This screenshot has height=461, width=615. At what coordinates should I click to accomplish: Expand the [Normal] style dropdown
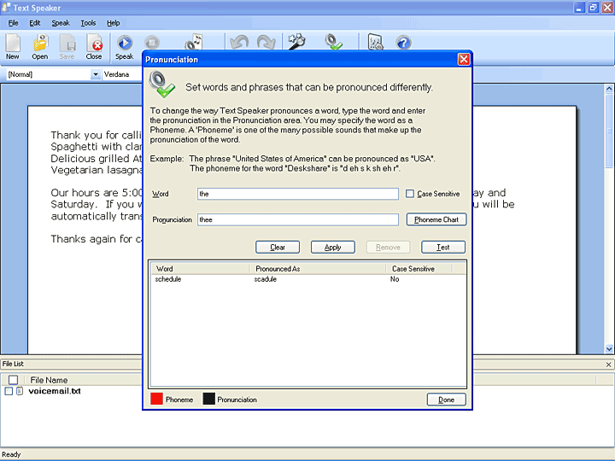coord(96,74)
